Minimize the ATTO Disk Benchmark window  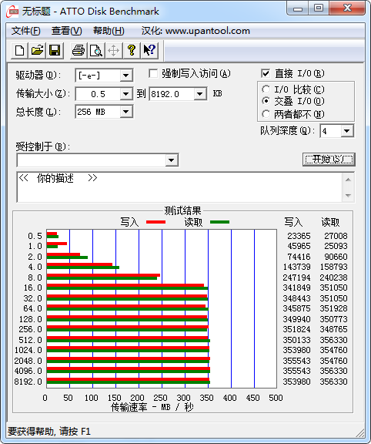(x=298, y=8)
